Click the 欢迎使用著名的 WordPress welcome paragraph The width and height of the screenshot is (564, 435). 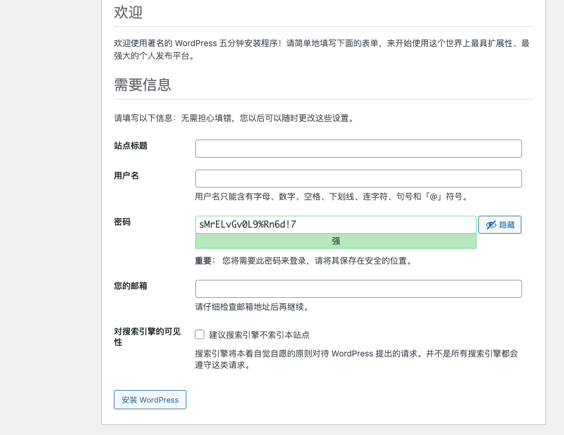pyautogui.click(x=322, y=49)
